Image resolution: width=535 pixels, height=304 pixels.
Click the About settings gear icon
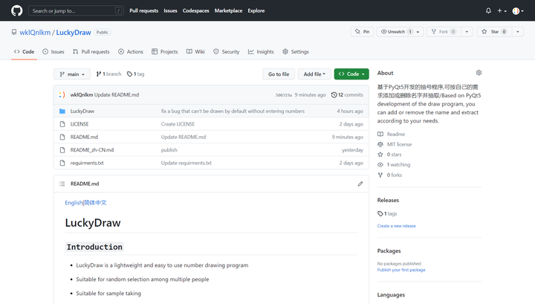coord(479,73)
